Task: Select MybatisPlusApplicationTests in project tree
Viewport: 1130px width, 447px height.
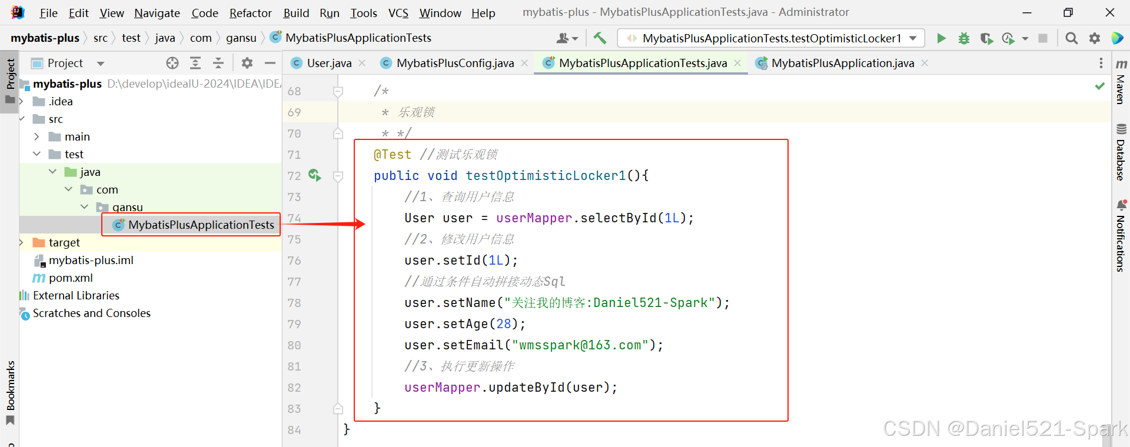Action: [201, 225]
